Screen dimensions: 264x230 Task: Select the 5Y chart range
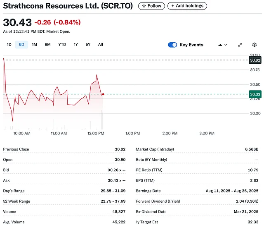(88, 45)
